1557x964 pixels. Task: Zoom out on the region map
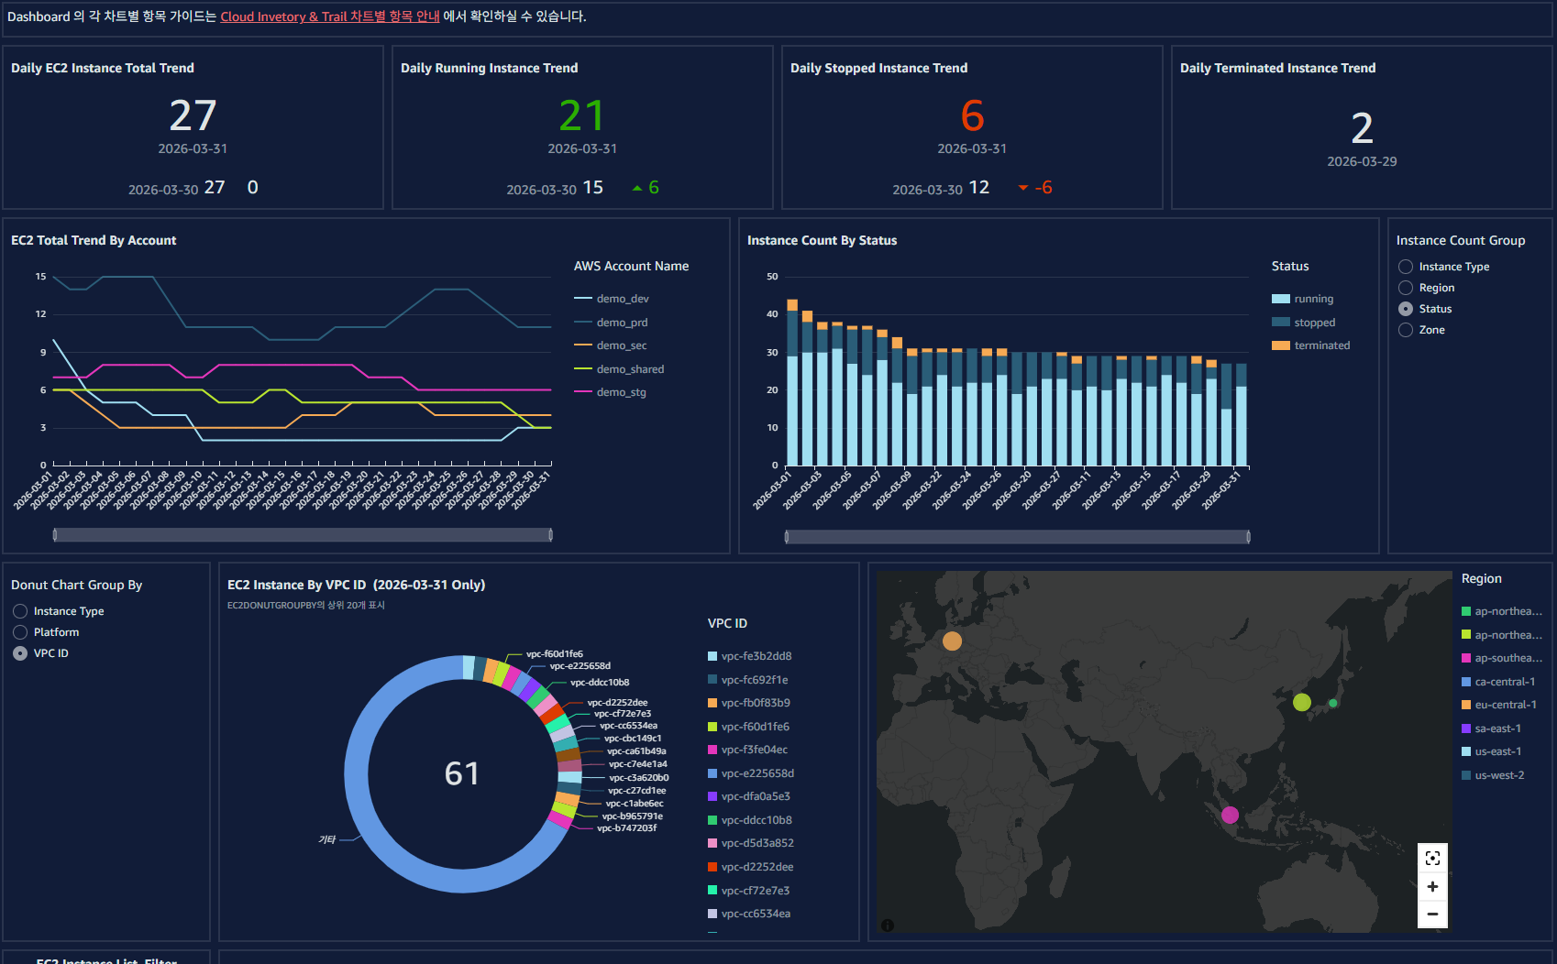point(1432,914)
